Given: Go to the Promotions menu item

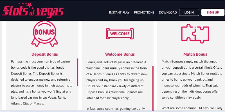Looking at the screenshot, I should [144, 12].
